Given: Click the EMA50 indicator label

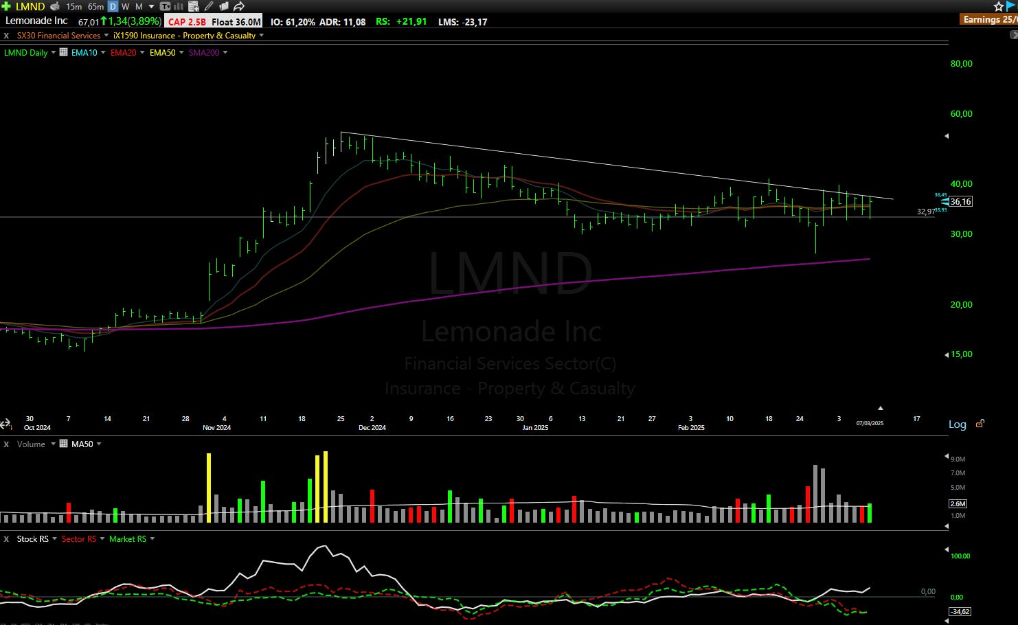Looking at the screenshot, I should pos(163,53).
